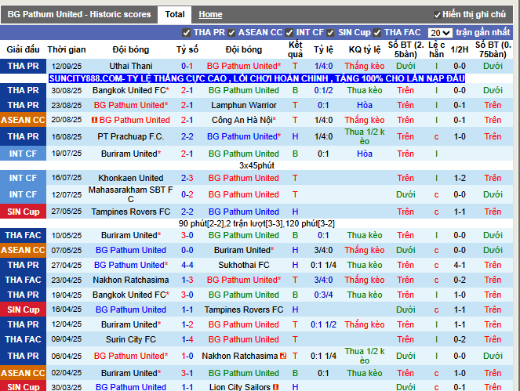The width and height of the screenshot is (520, 391).
Task: Open the 1-1 score on 16/04/25
Action: (x=187, y=310)
